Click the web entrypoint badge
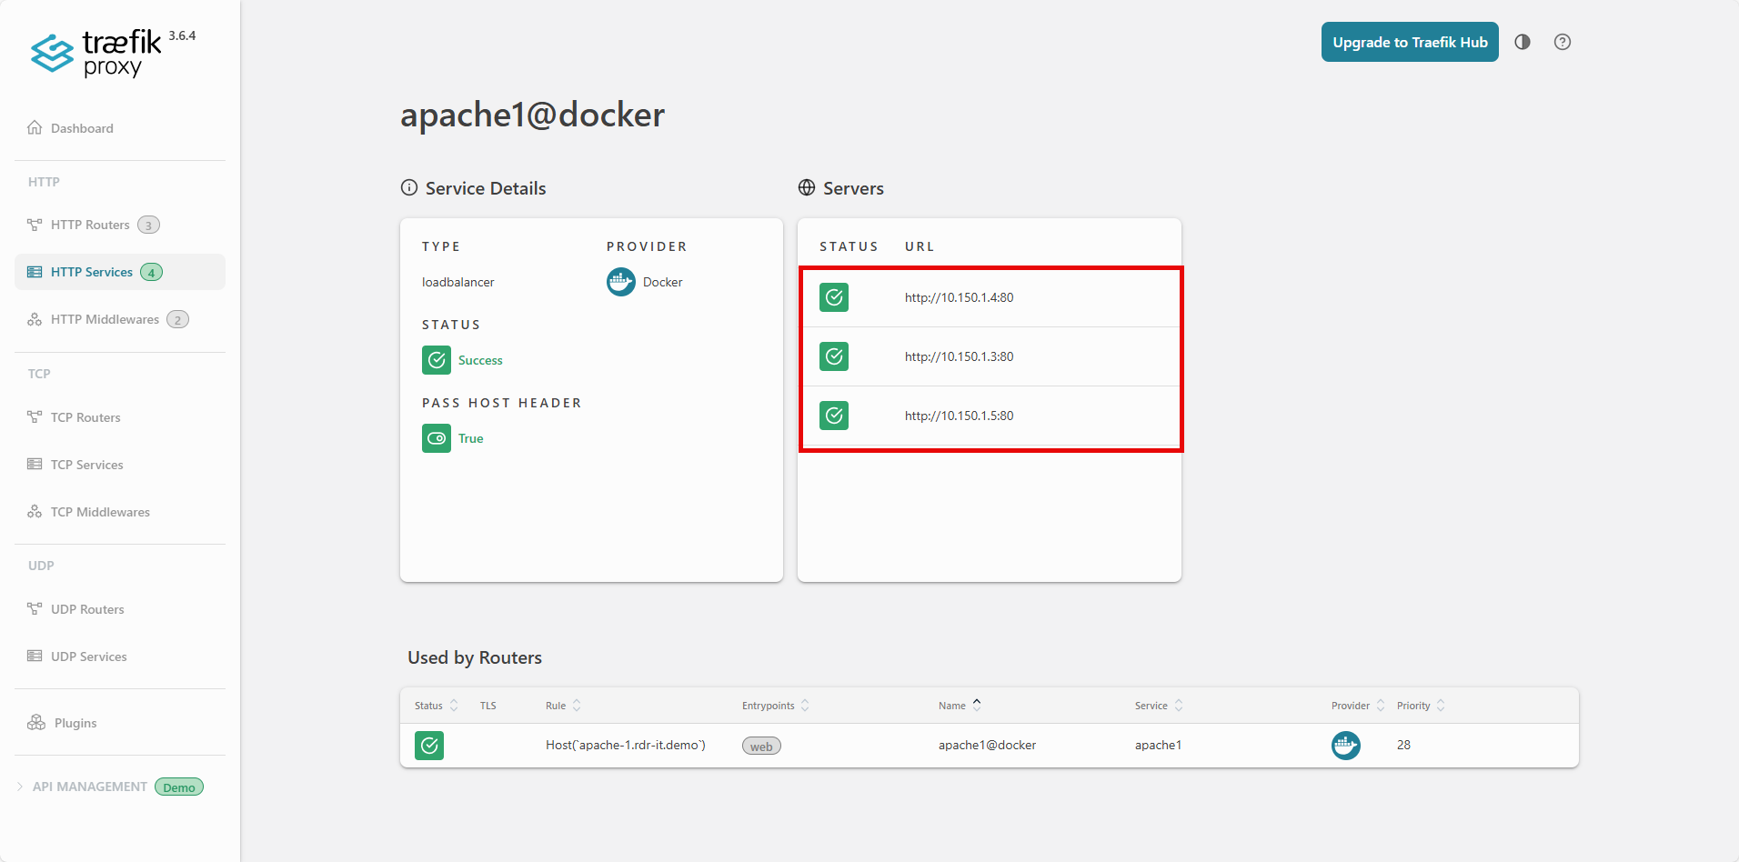Viewport: 1739px width, 862px height. (761, 747)
